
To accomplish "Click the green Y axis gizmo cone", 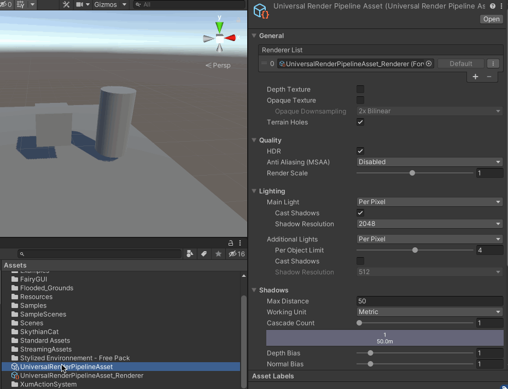I will pos(219,26).
